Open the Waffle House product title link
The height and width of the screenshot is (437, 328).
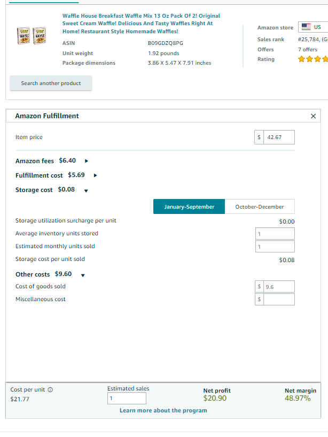click(141, 24)
